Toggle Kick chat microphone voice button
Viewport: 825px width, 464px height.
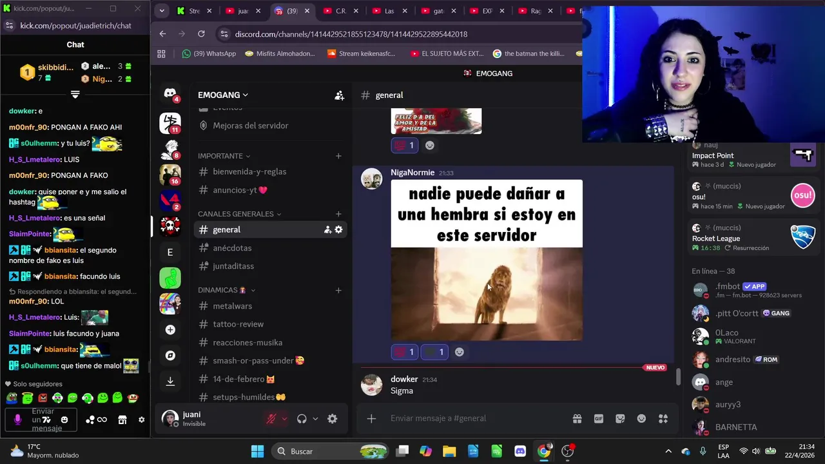[x=17, y=420]
